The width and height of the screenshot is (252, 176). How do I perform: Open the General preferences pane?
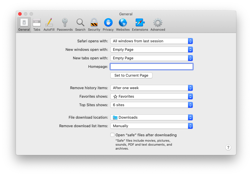point(24,25)
